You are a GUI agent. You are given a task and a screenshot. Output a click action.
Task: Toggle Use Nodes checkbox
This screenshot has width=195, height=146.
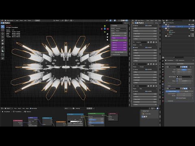[30, 108]
